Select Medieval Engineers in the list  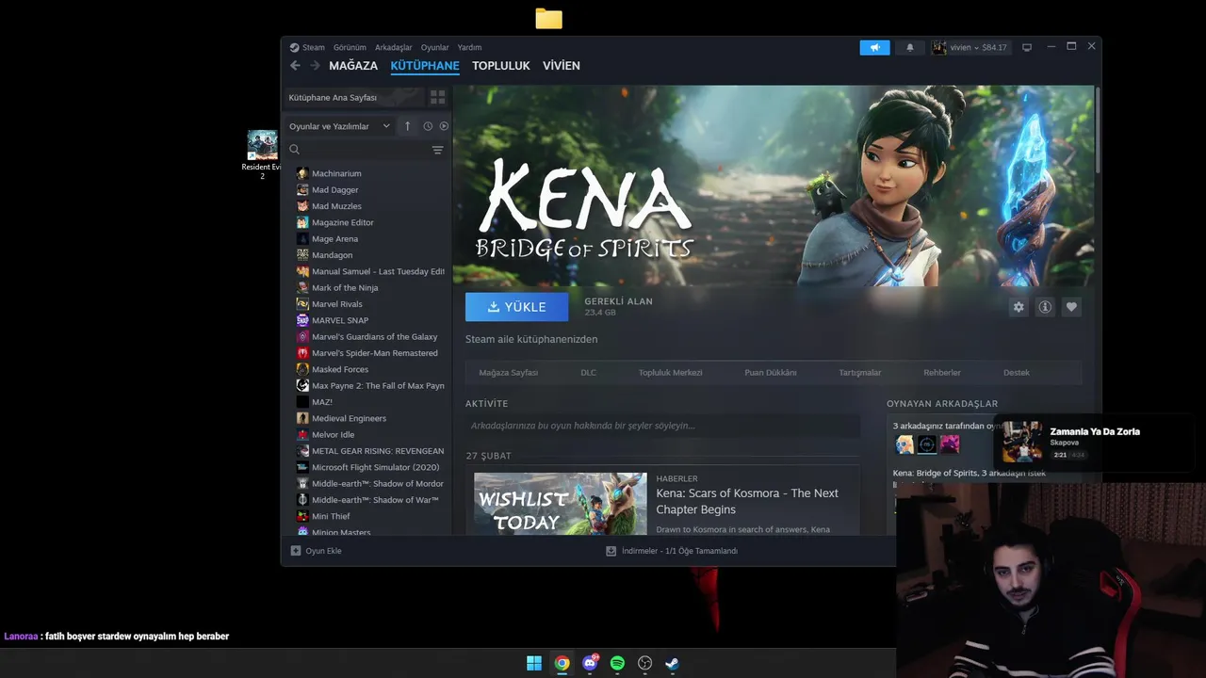(x=350, y=418)
